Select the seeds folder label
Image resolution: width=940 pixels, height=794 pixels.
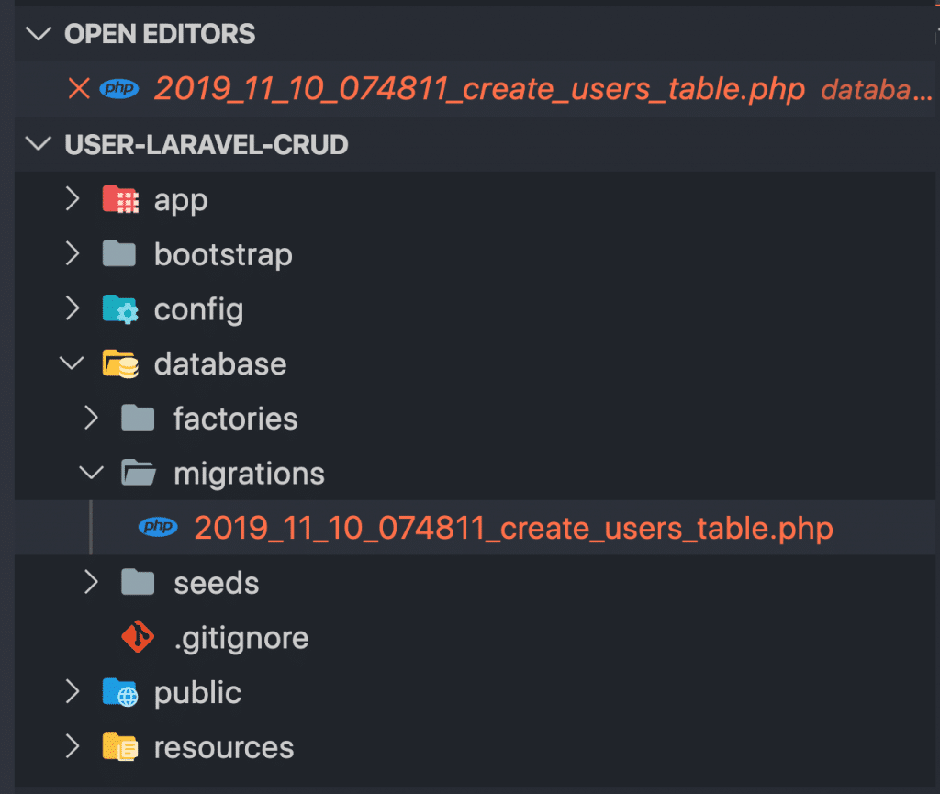pyautogui.click(x=217, y=583)
